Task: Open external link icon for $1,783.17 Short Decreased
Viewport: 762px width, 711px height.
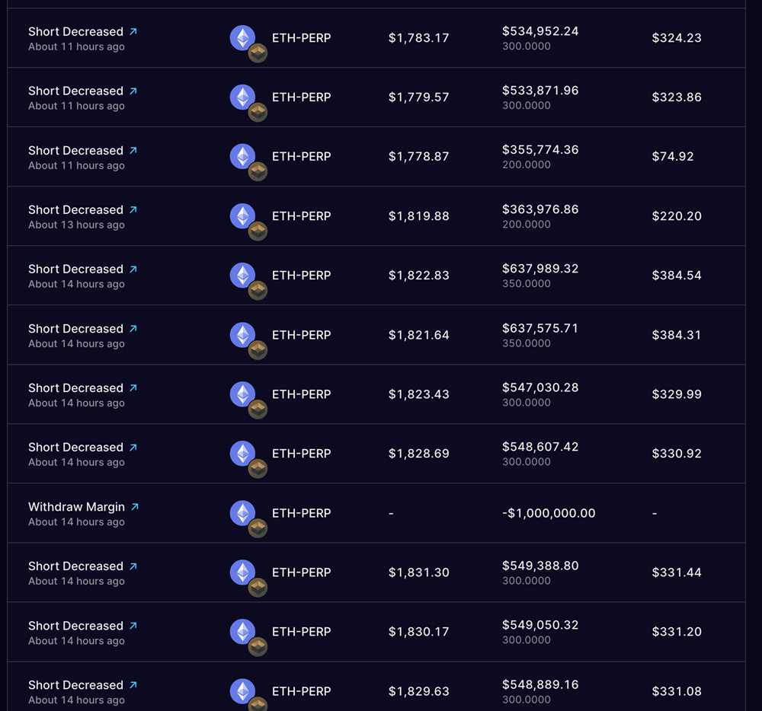Action: pyautogui.click(x=133, y=31)
